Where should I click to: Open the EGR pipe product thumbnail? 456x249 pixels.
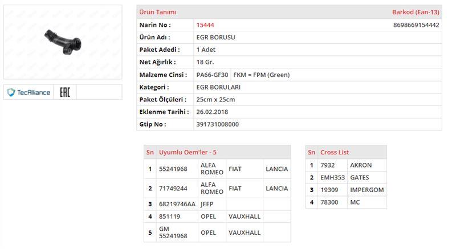(63, 42)
